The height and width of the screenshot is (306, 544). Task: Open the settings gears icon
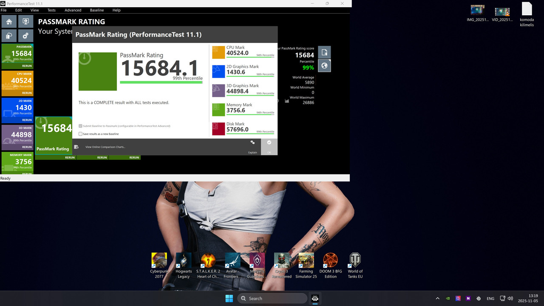click(25, 36)
